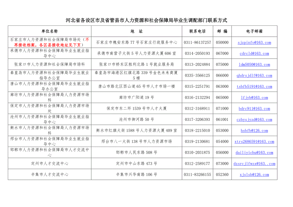Image resolution: width=293 pixels, height=207 pixels.
Task: Click the document title 河北省各设区市 heading
Action: click(146, 20)
